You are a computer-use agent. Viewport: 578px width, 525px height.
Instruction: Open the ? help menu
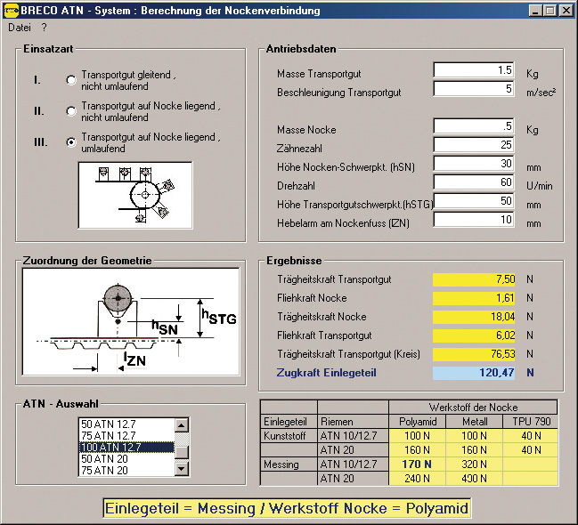pyautogui.click(x=45, y=28)
